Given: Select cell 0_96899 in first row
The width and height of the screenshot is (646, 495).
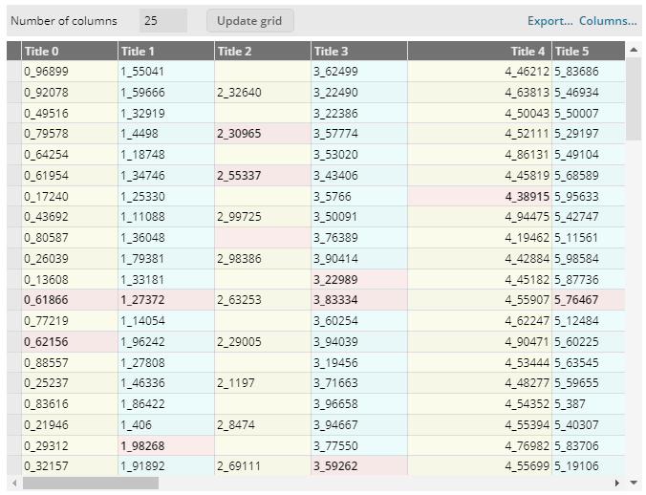Looking at the screenshot, I should tap(69, 72).
